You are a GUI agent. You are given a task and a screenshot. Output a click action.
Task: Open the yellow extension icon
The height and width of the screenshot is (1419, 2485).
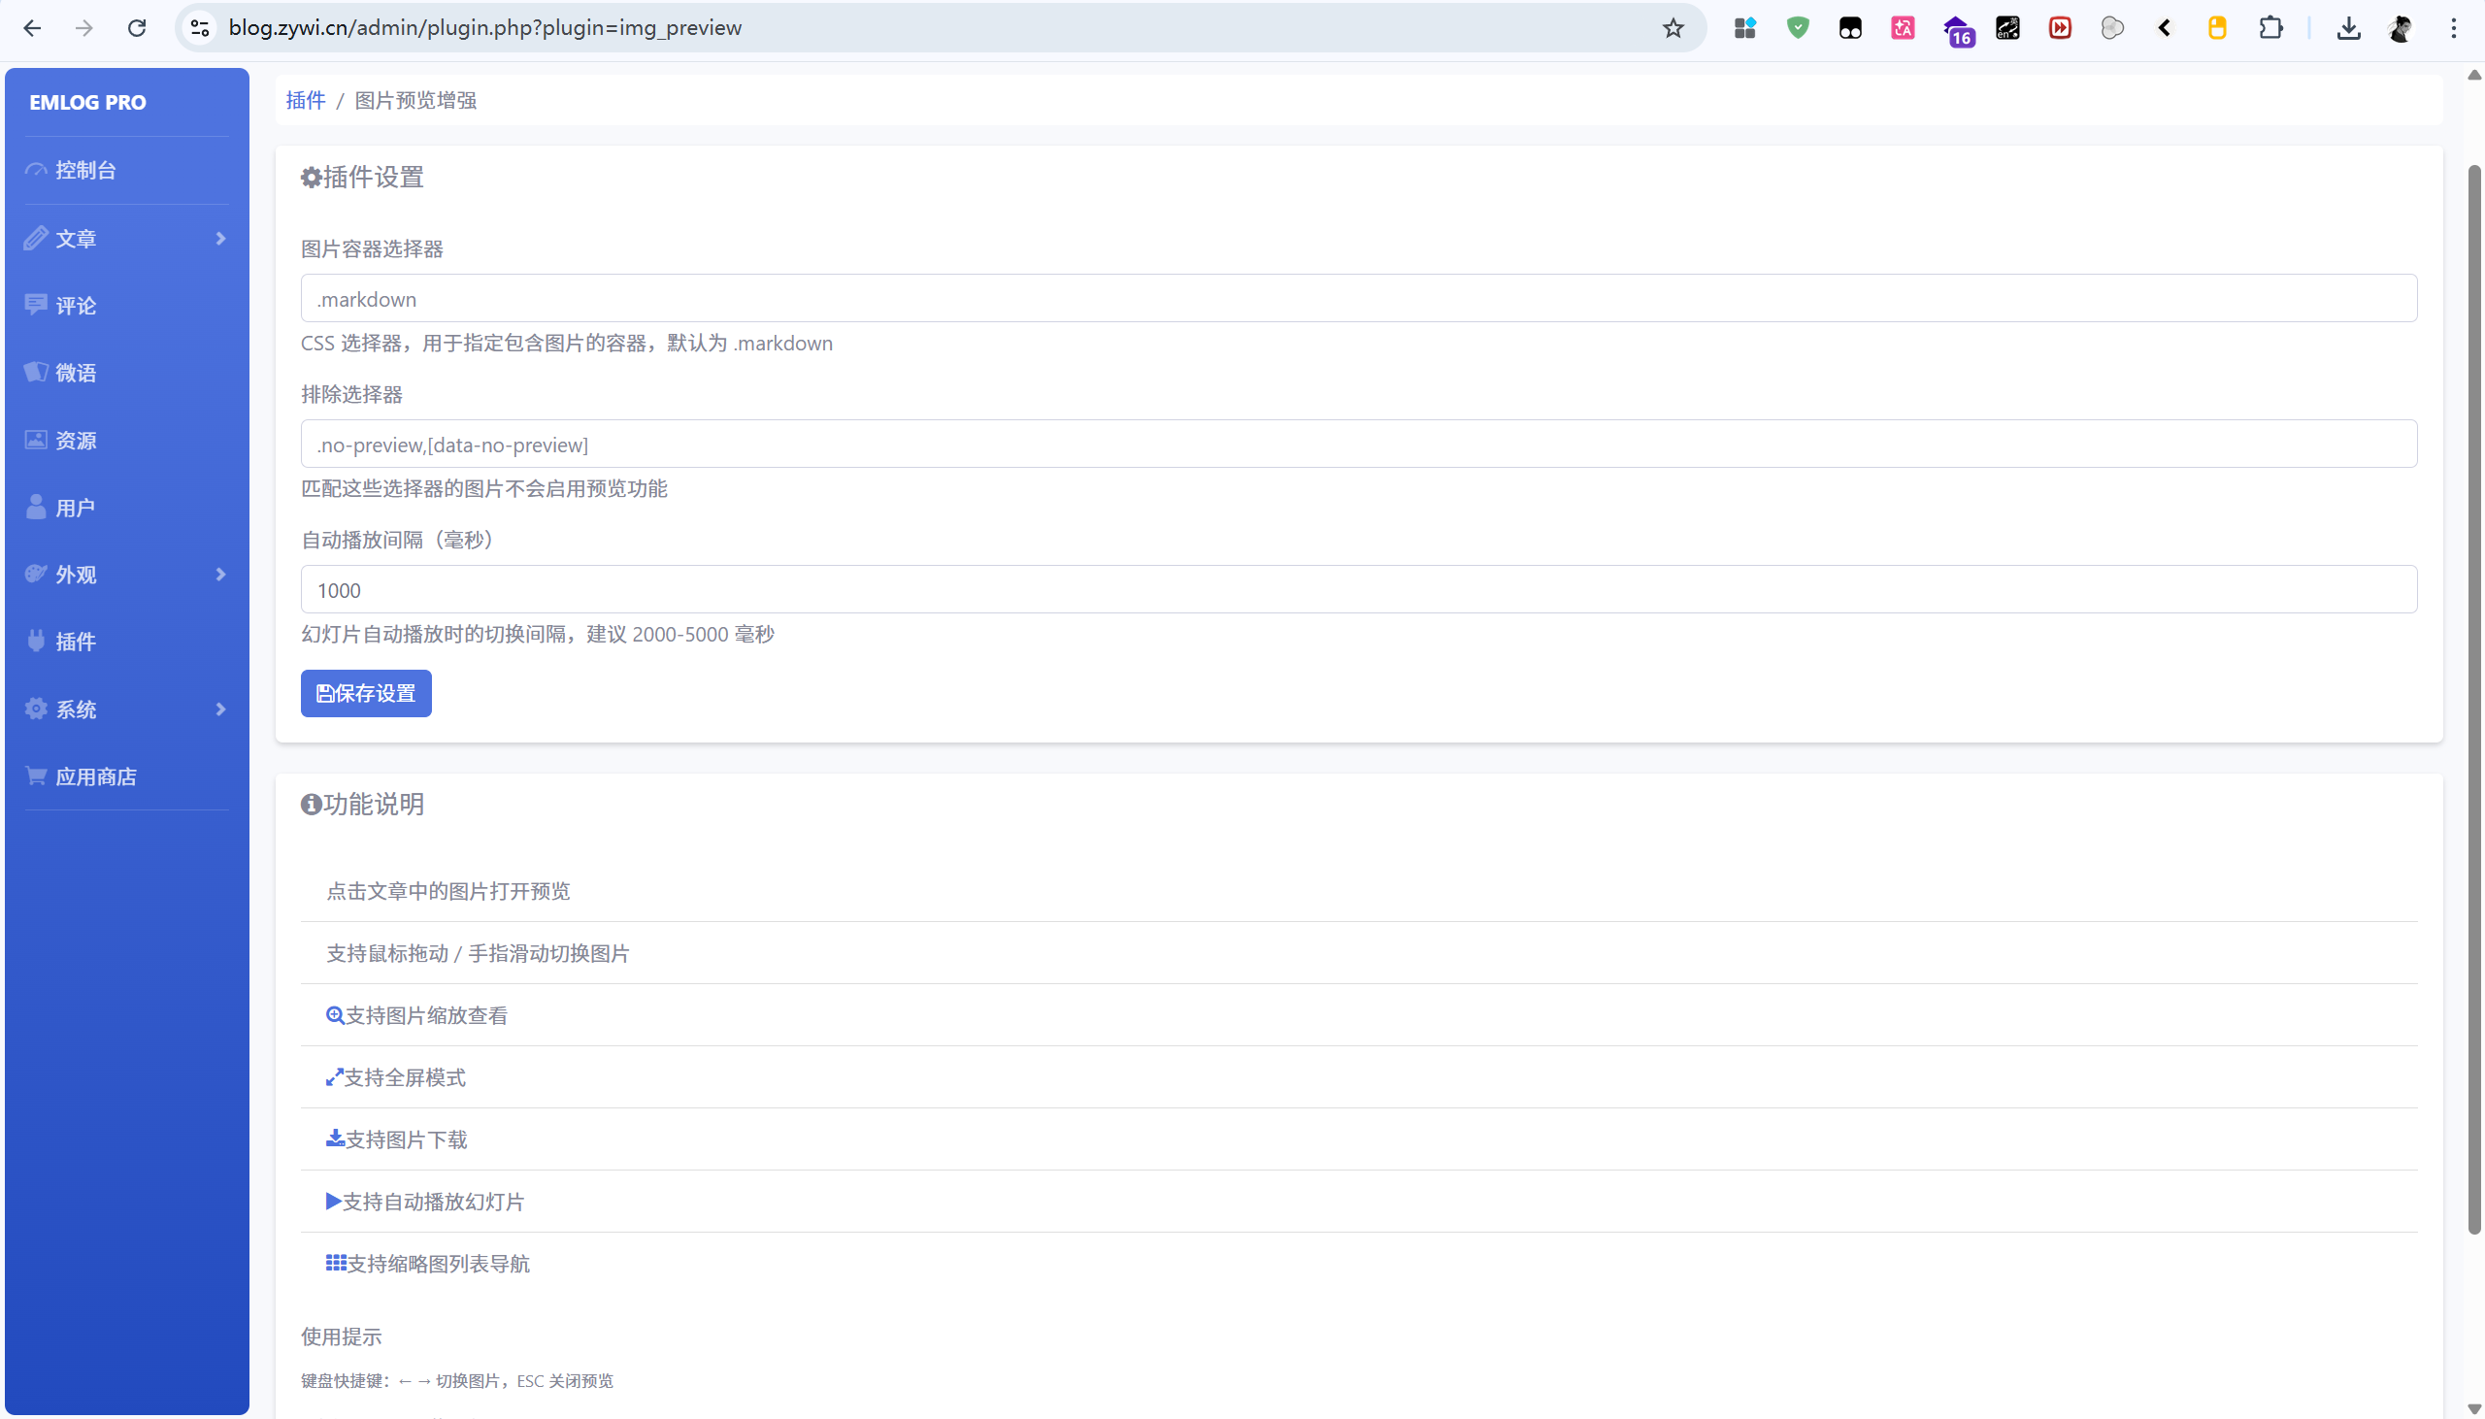coord(2217,28)
